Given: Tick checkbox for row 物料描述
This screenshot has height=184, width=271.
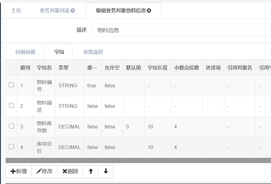Looking at the screenshot, I should [11, 105].
